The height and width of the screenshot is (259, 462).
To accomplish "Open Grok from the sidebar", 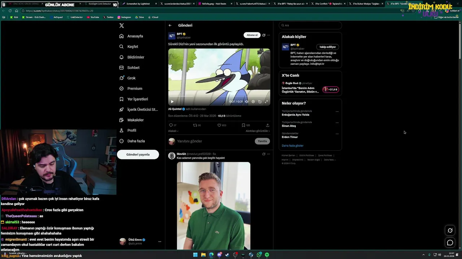I will coord(127,78).
